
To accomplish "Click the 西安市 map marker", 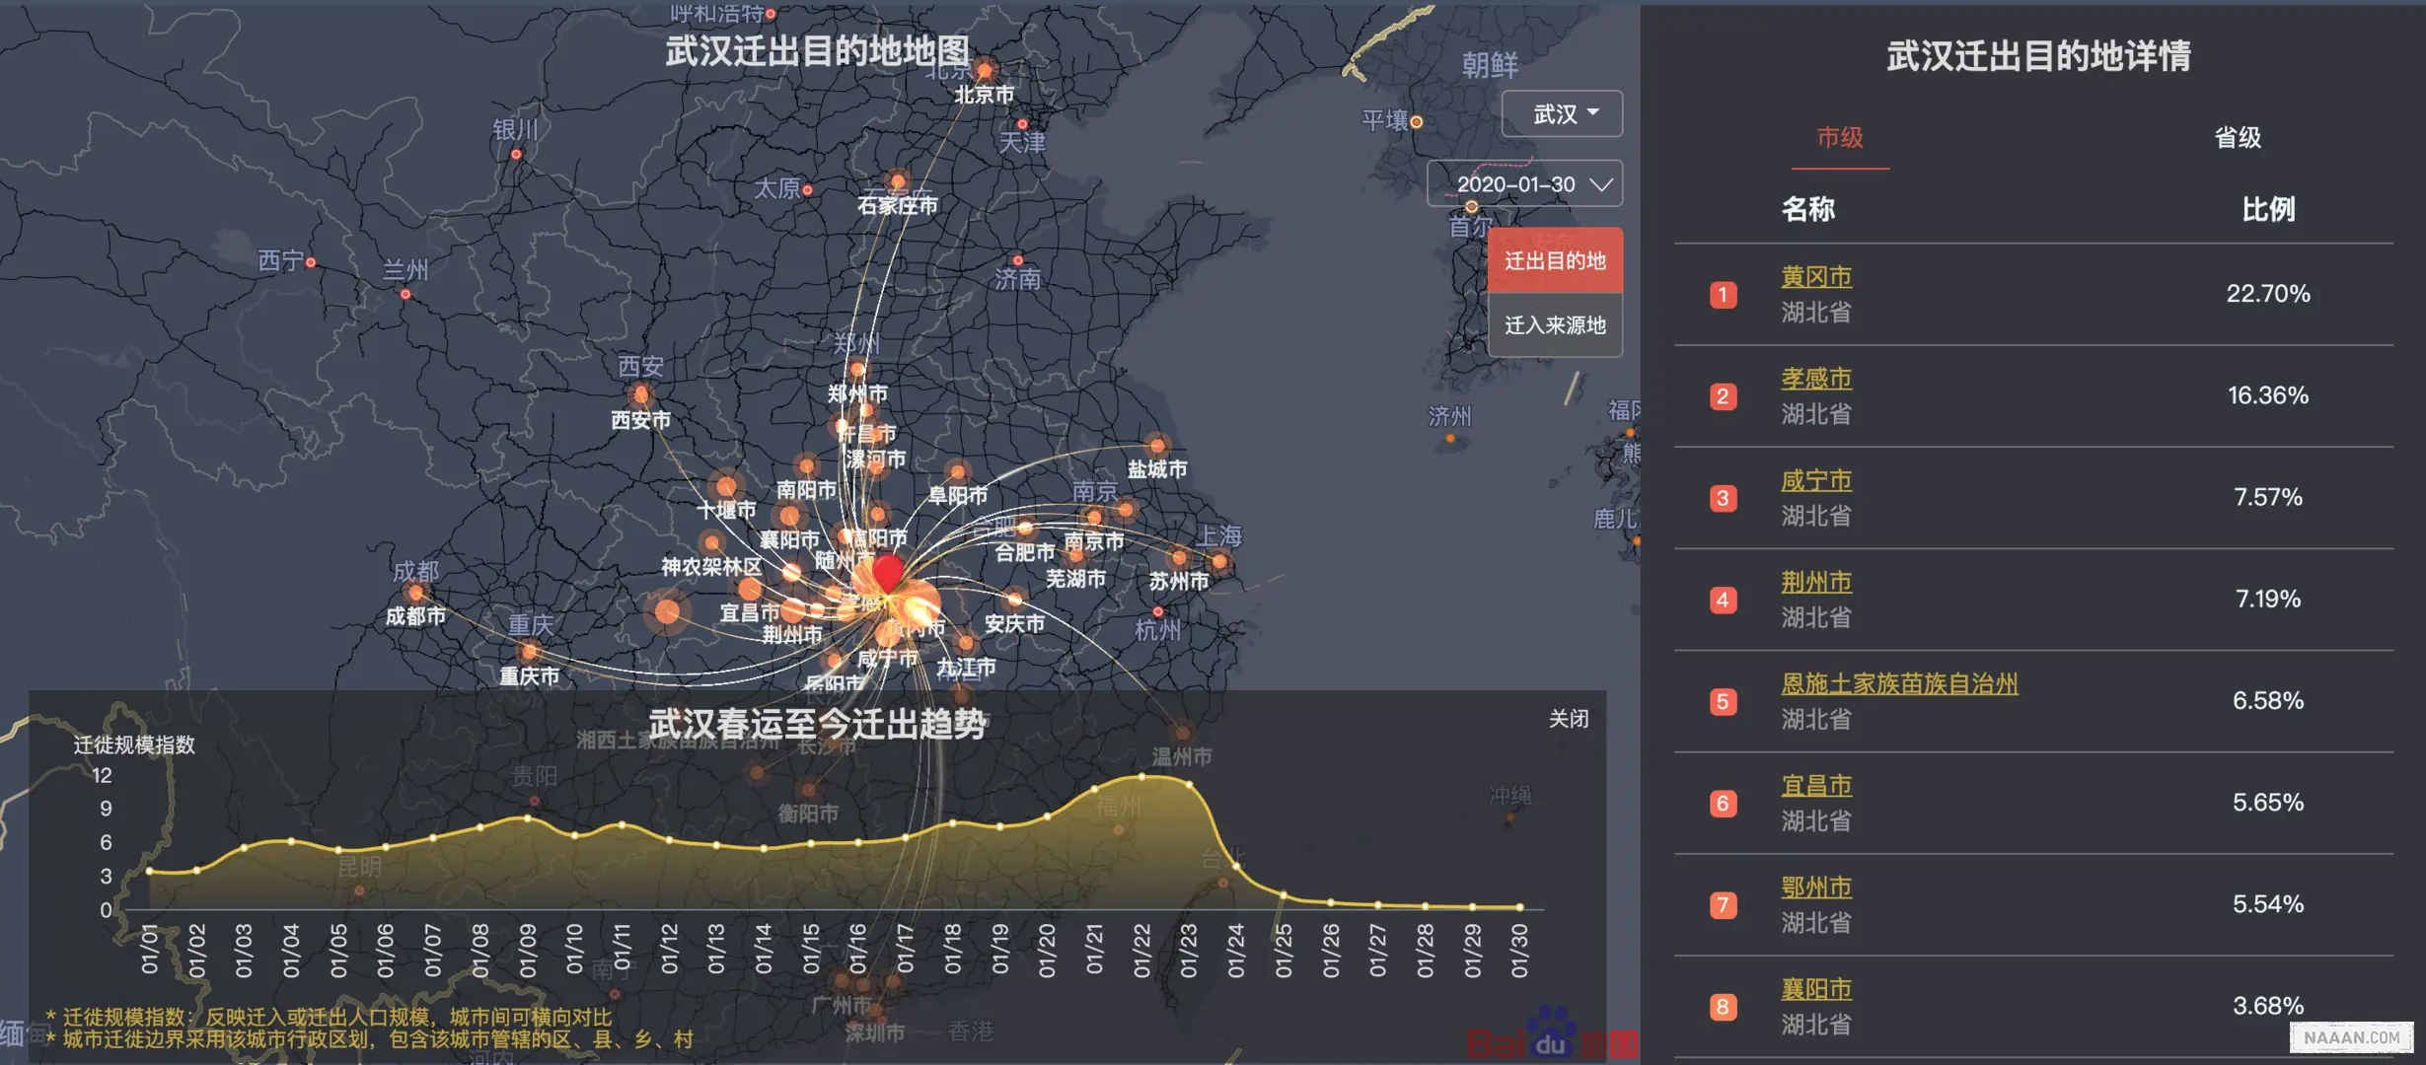I will (641, 395).
